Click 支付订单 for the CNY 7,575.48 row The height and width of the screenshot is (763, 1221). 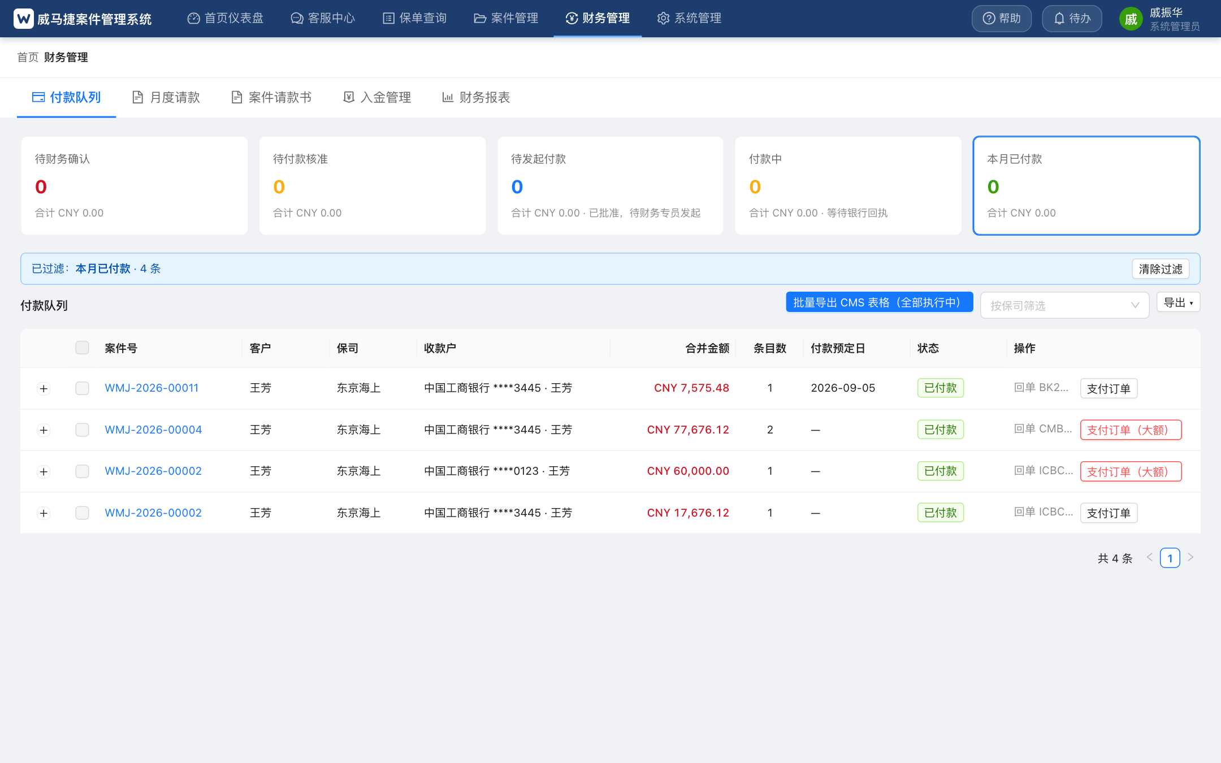(1109, 389)
